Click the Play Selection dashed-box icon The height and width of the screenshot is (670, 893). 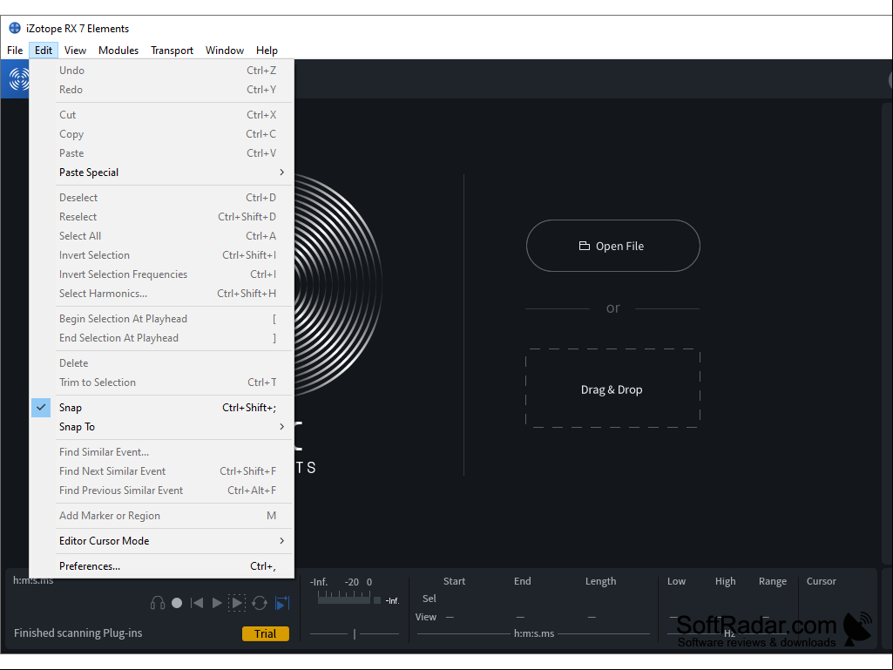tap(237, 603)
